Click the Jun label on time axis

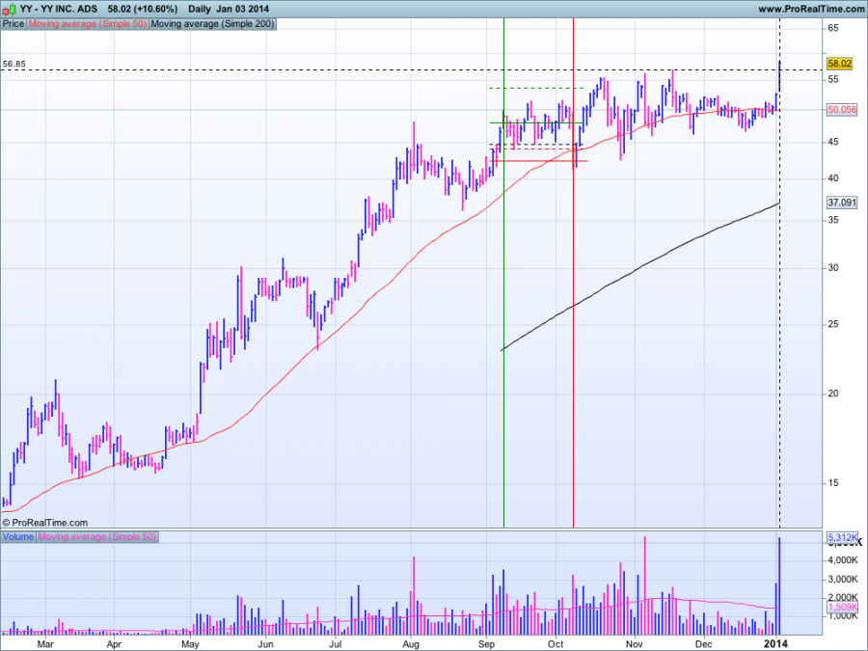tap(266, 644)
